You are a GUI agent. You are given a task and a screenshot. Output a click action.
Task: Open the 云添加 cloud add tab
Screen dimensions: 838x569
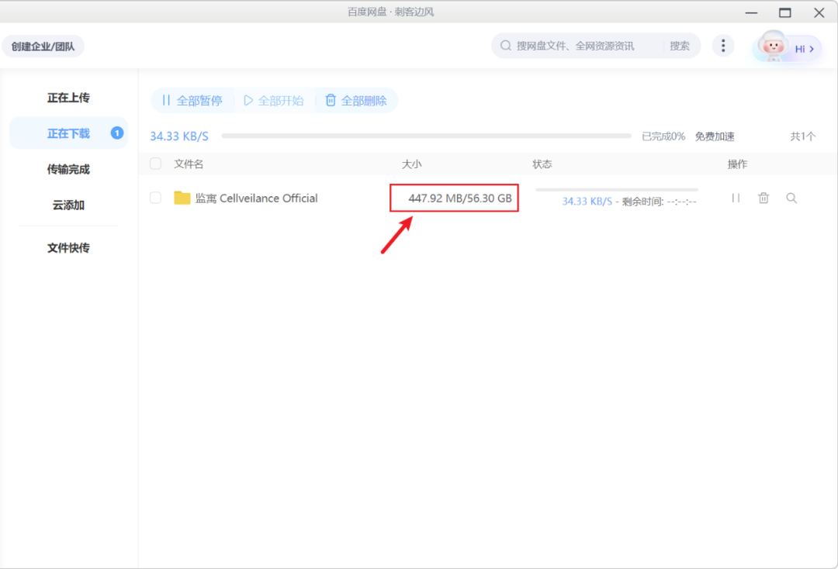click(68, 205)
